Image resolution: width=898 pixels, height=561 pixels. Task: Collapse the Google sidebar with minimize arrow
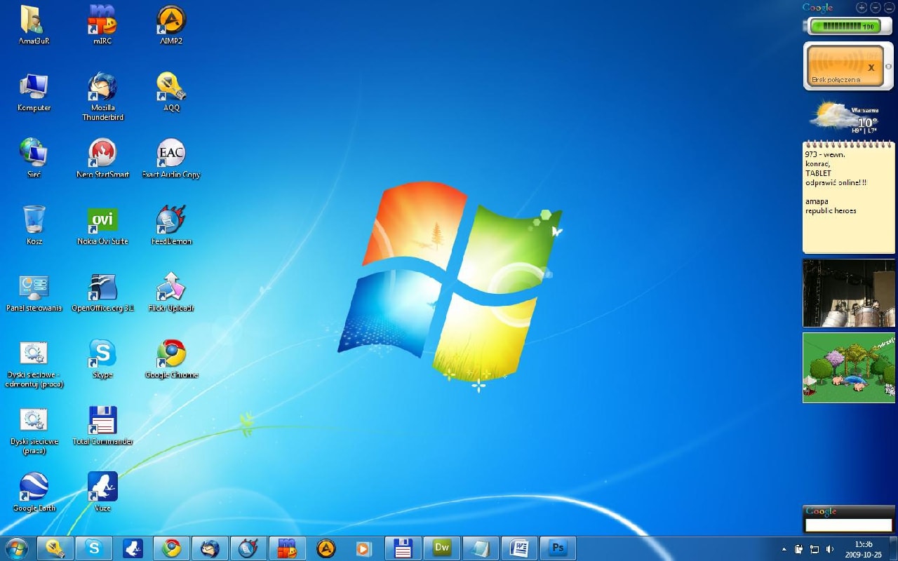874,7
